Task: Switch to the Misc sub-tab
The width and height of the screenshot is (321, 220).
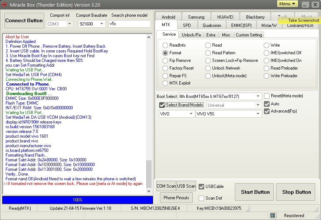Action: tap(226, 35)
